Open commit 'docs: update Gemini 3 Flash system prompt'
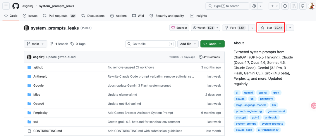The image size is (316, 136). pyautogui.click(x=139, y=86)
